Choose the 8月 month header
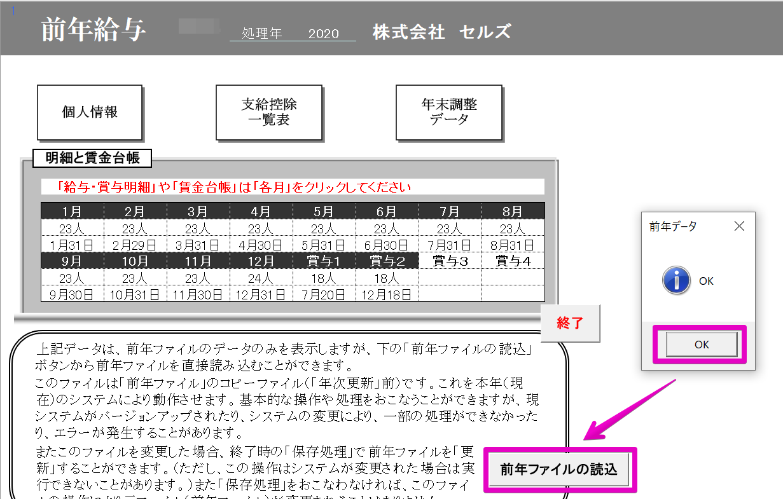This screenshot has height=499, width=783. tap(512, 211)
